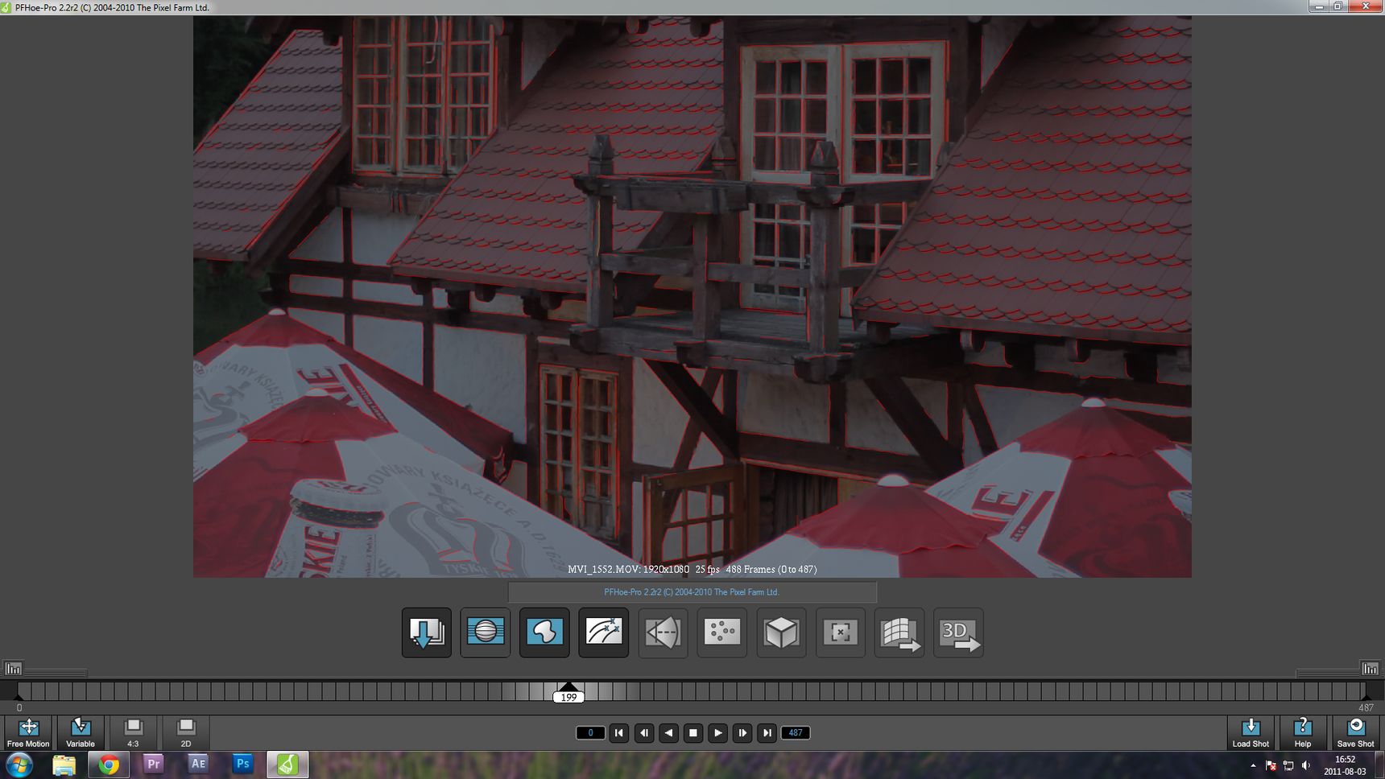Stop playback
Viewport: 1385px width, 779px height.
pos(693,733)
